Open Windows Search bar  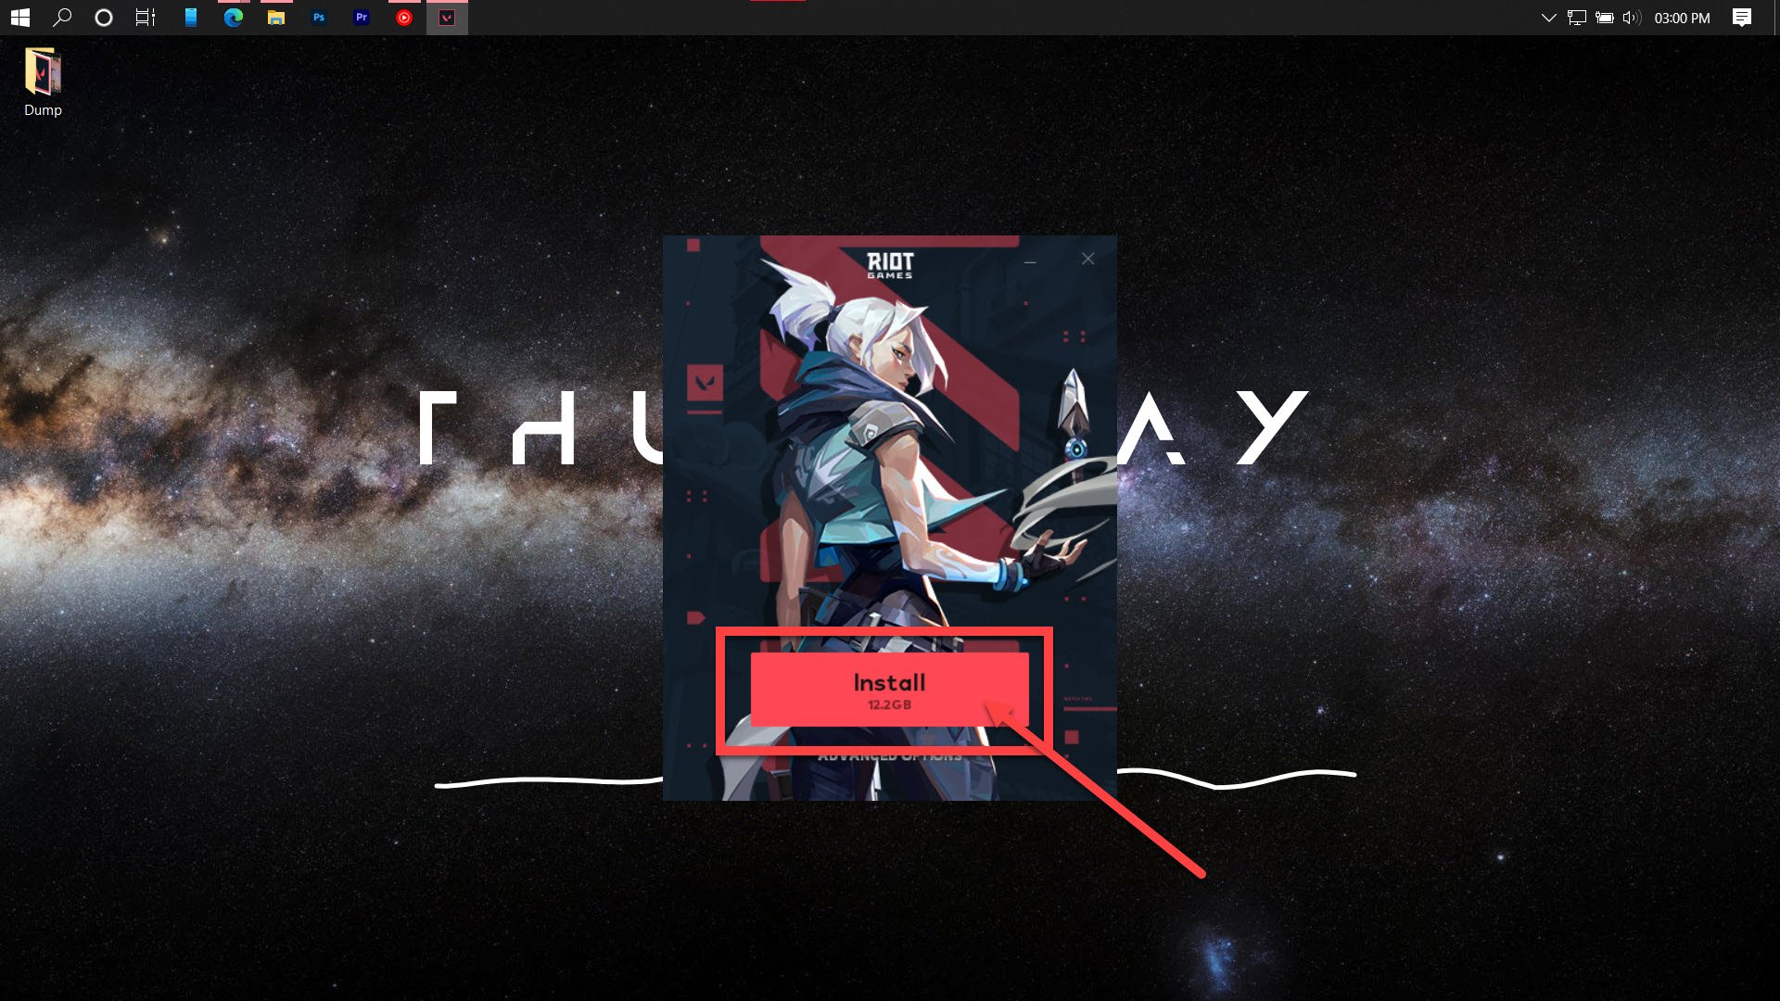(61, 17)
